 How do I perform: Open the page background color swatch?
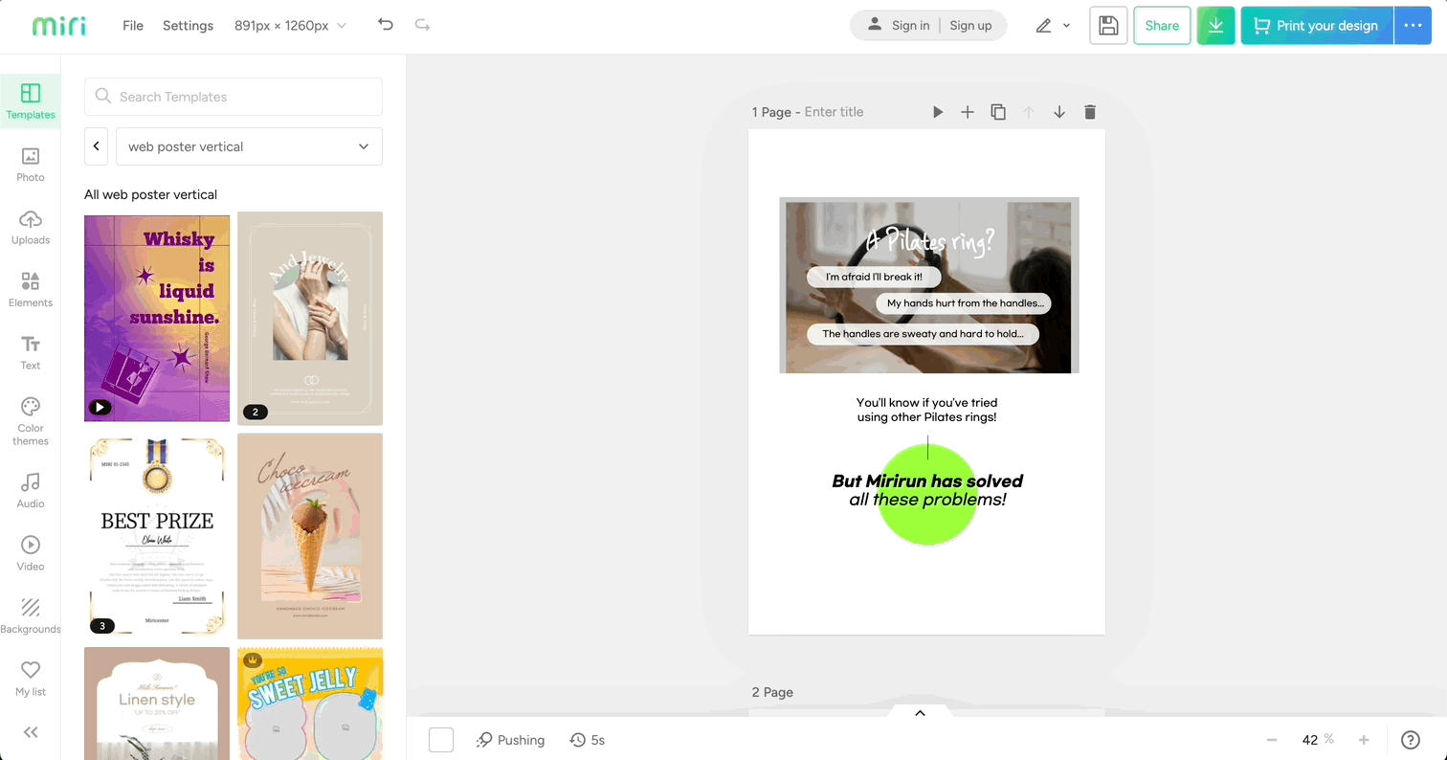tap(441, 740)
